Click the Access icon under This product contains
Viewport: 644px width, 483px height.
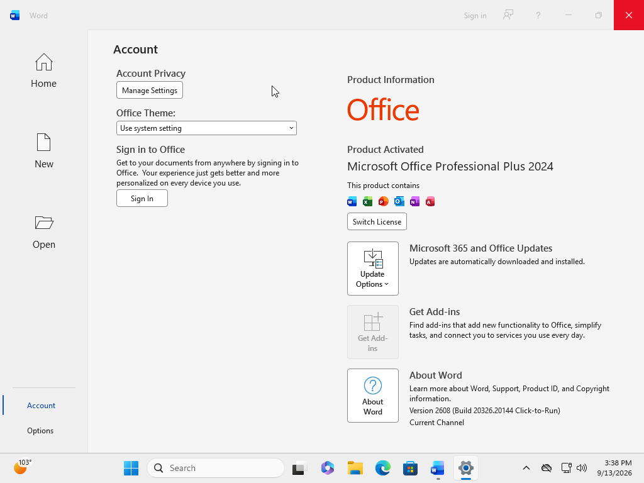[x=430, y=201]
